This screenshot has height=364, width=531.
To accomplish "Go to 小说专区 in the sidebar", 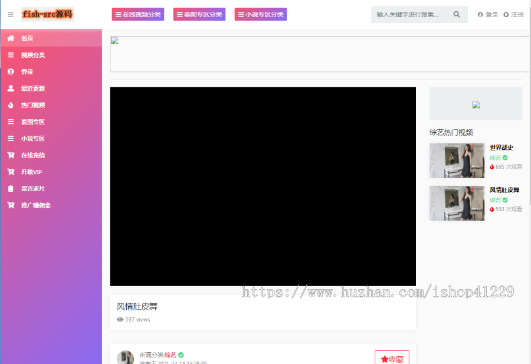I will click(x=51, y=138).
